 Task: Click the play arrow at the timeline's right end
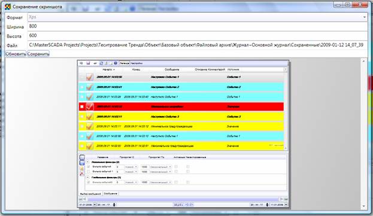(281, 199)
